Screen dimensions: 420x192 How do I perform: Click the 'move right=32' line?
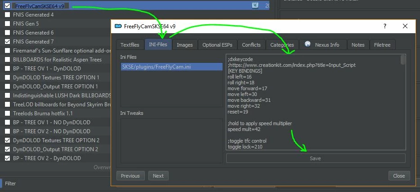244,106
